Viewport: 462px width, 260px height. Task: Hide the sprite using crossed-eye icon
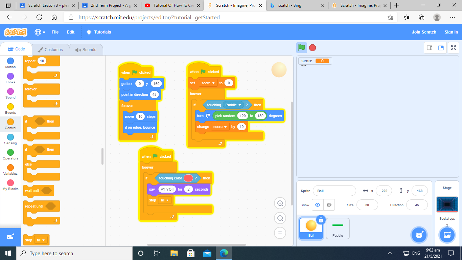tap(329, 205)
